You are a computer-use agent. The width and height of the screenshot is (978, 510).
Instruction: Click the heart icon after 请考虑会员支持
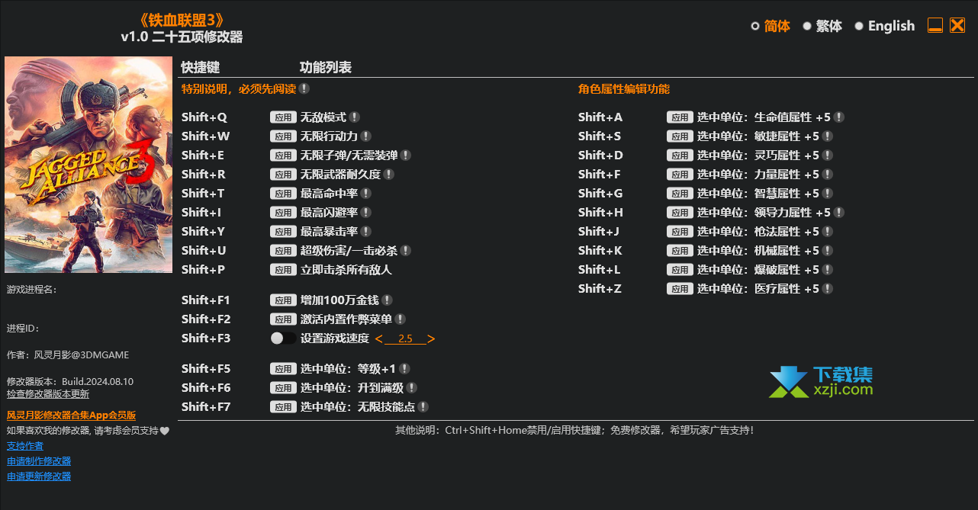[164, 431]
